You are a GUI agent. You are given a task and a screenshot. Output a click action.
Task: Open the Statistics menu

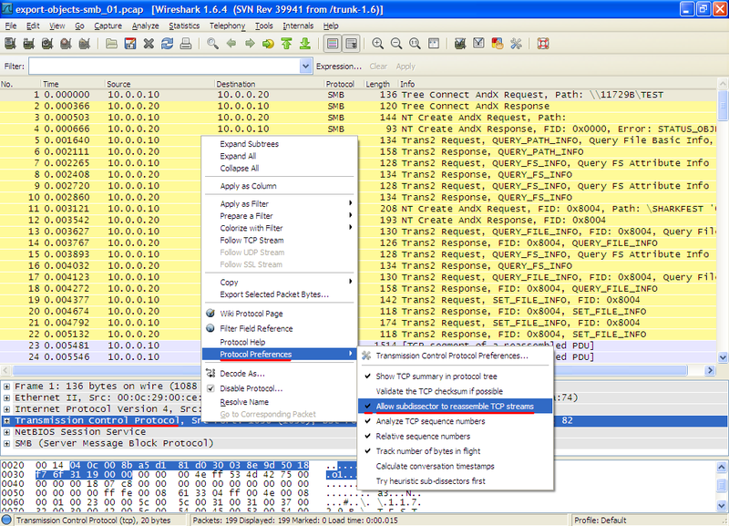pos(184,26)
